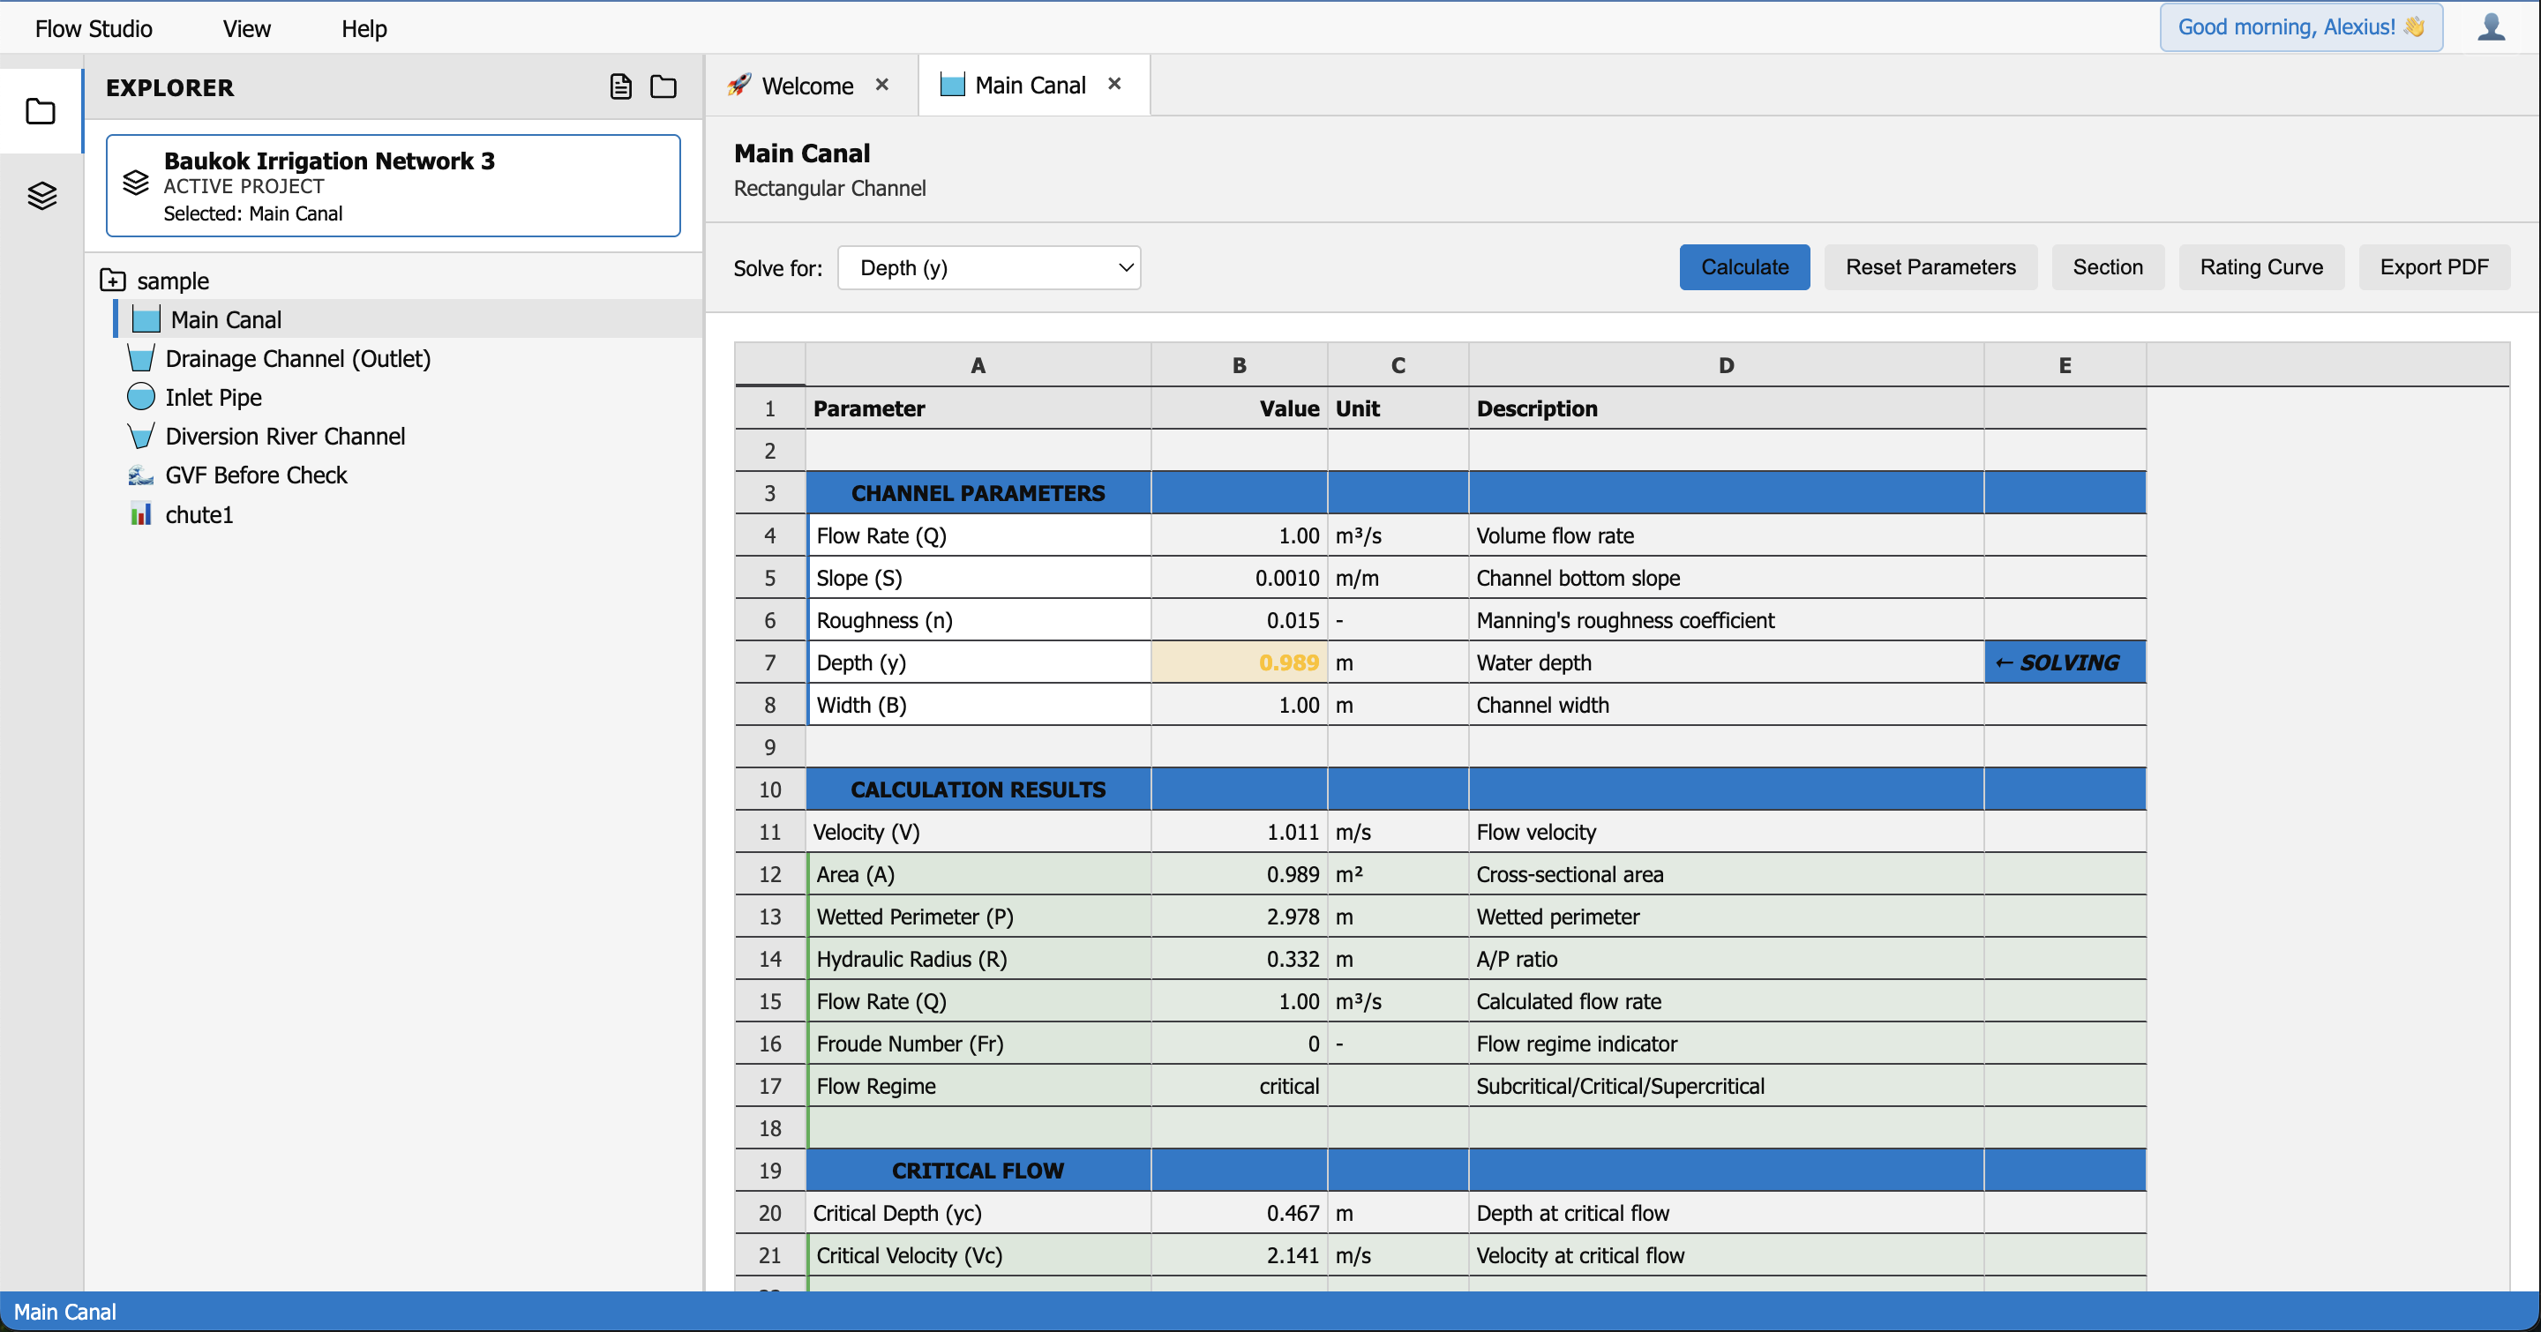
Task: Click the circular pipe icon beside Inlet Pipe
Action: pyautogui.click(x=141, y=397)
